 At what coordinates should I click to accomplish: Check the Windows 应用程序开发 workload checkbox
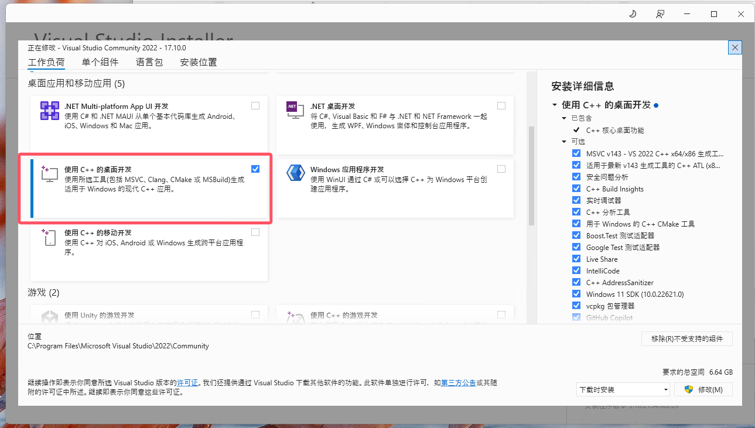pos(501,169)
